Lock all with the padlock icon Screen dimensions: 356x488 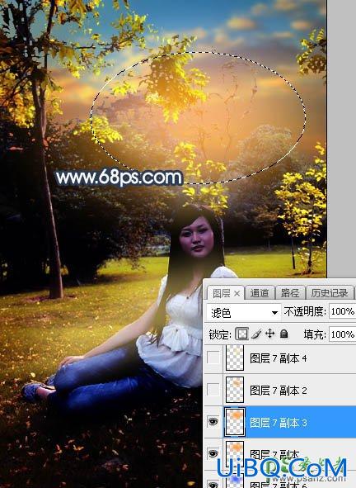[283, 334]
